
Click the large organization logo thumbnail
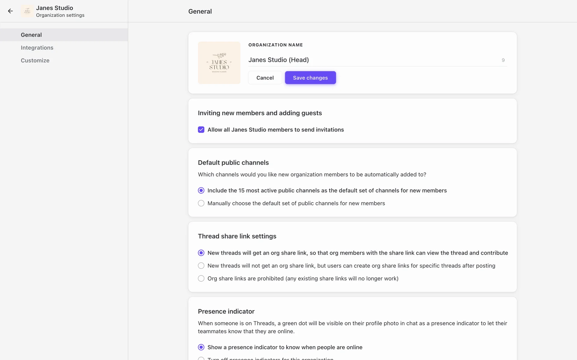[219, 63]
